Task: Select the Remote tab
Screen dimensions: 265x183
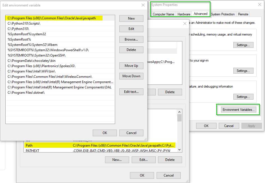Action: click(x=243, y=14)
